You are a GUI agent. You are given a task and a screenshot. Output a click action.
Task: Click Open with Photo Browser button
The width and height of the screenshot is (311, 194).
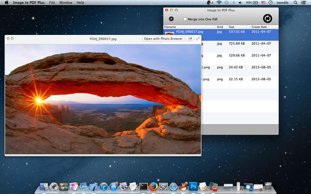tap(163, 39)
